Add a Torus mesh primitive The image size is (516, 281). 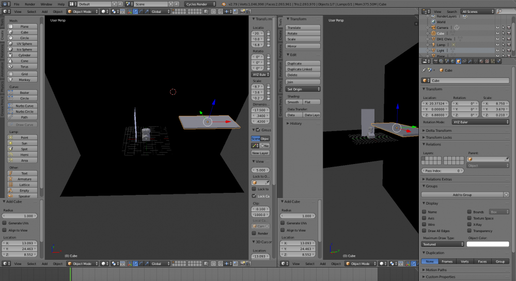pyautogui.click(x=25, y=67)
